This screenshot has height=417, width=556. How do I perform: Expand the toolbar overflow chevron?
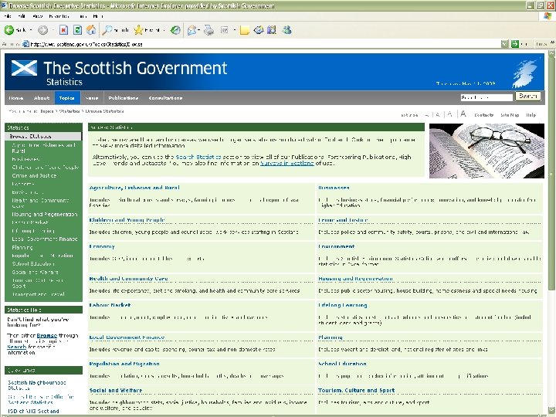point(552,42)
